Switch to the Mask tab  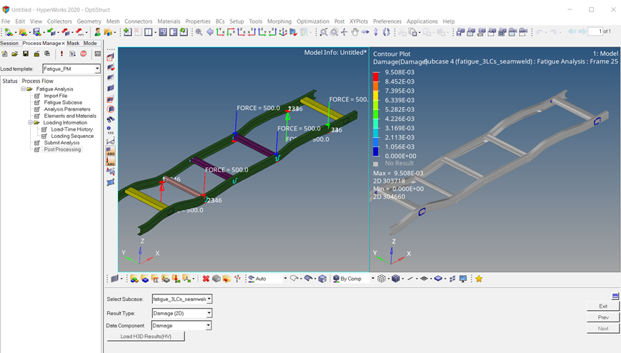(73, 44)
